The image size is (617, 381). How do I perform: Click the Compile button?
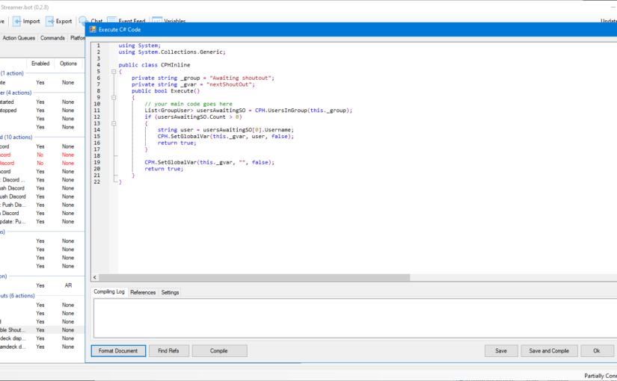click(219, 350)
